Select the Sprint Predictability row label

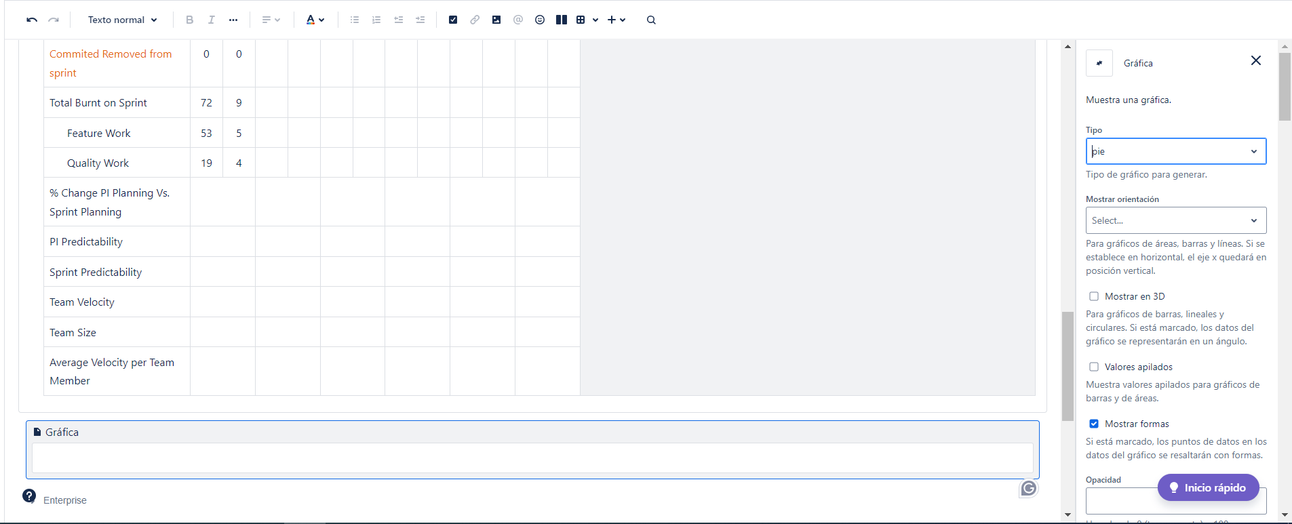96,273
